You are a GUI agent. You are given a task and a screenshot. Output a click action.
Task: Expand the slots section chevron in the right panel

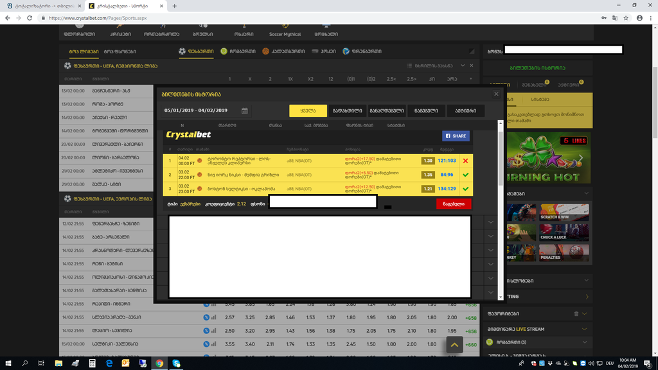pyautogui.click(x=587, y=281)
